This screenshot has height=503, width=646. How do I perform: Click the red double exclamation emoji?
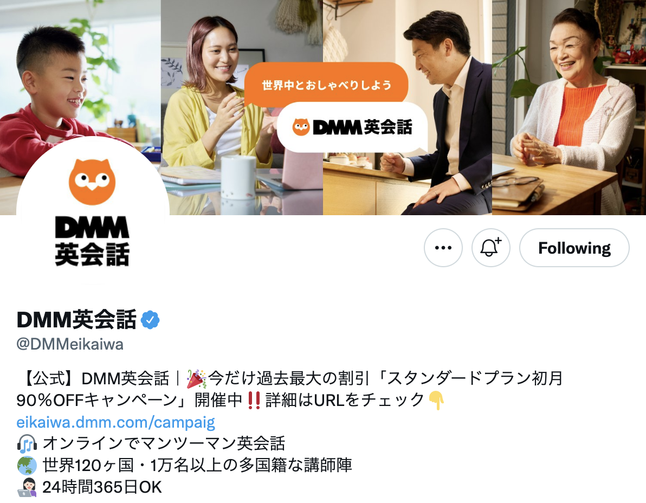(x=254, y=400)
